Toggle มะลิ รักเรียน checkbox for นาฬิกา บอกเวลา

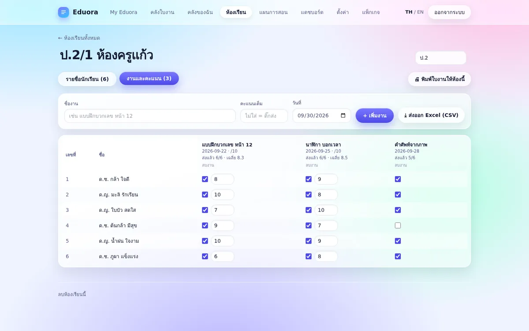tap(309, 195)
